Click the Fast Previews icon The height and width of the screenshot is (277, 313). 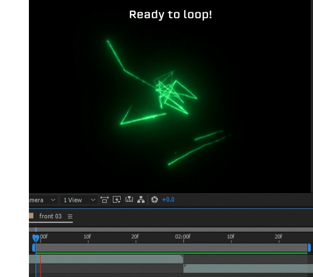pyautogui.click(x=117, y=200)
